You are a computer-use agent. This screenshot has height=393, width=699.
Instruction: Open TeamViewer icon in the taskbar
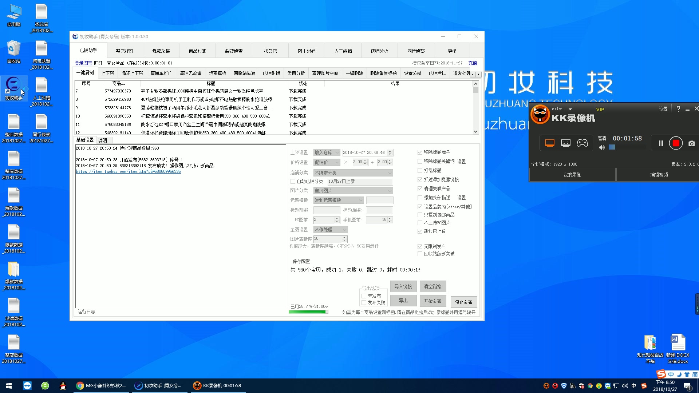coord(27,386)
